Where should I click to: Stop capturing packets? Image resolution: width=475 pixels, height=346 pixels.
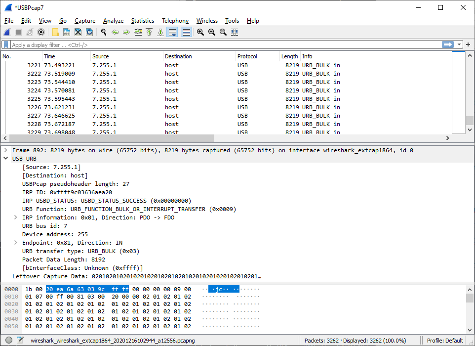point(18,32)
